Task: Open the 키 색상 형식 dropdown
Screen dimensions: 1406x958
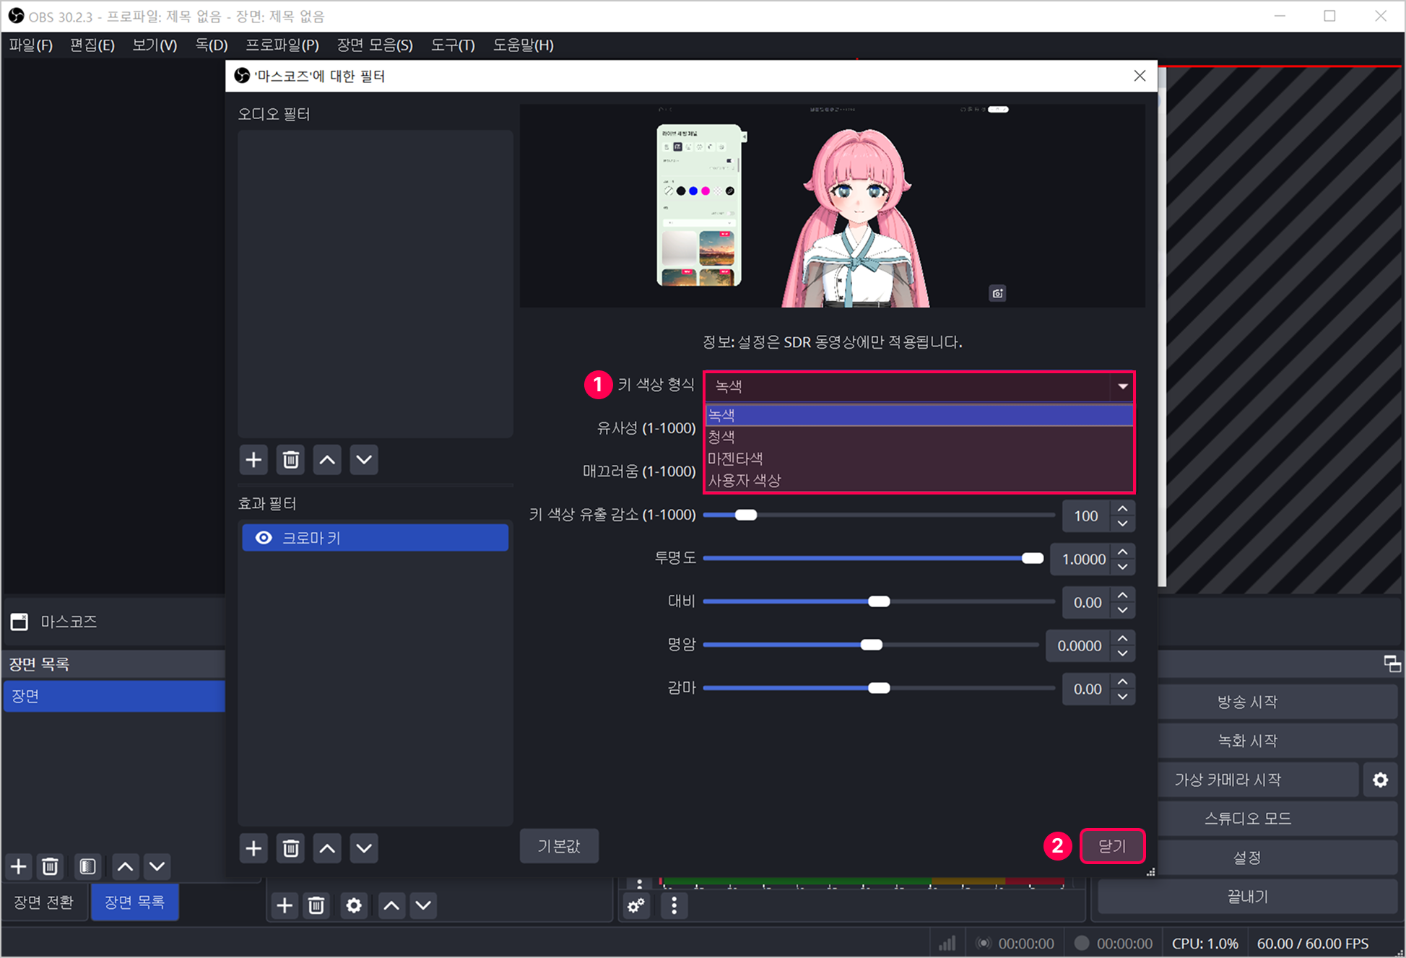Action: coord(919,386)
